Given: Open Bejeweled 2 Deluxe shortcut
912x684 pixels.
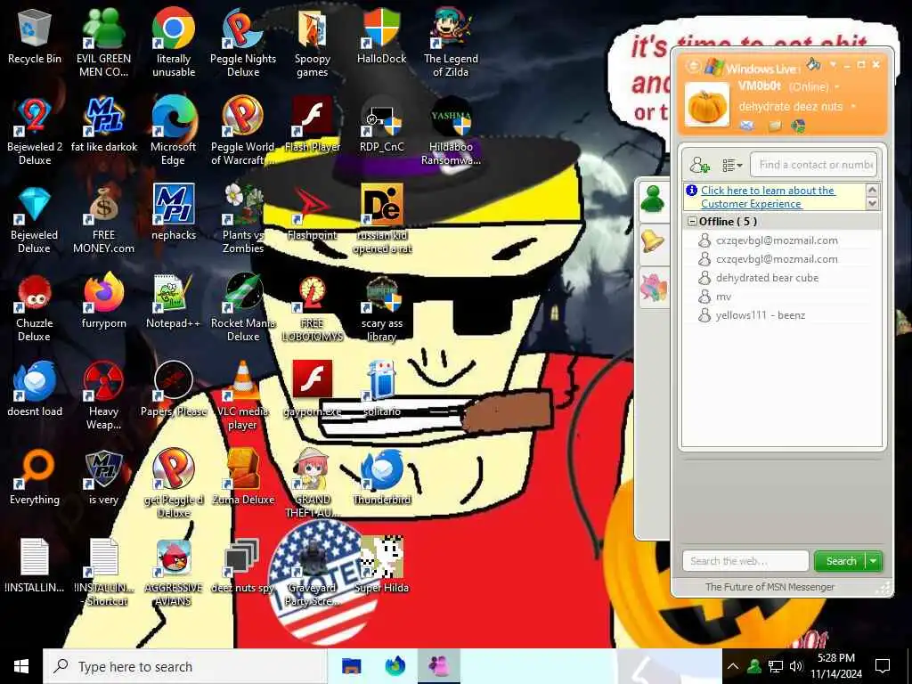Looking at the screenshot, I should click(x=35, y=131).
